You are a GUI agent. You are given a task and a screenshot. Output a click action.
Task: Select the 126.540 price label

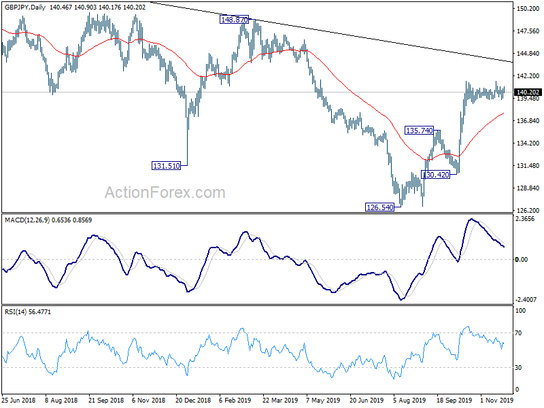[380, 207]
